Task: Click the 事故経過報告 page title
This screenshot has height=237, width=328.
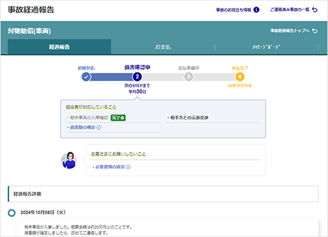Action: click(x=31, y=10)
